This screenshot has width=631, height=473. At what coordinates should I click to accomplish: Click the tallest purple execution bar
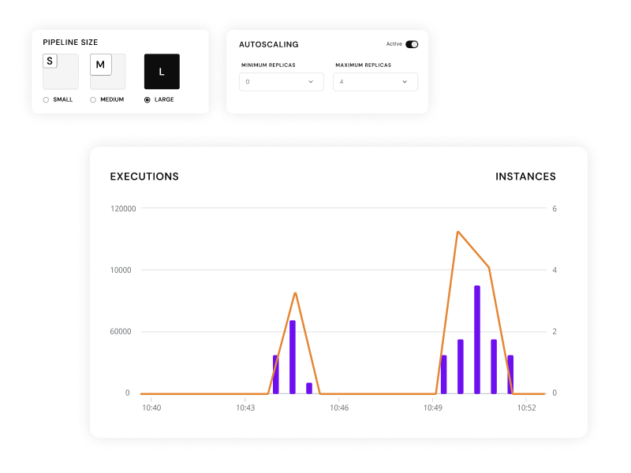(477, 340)
